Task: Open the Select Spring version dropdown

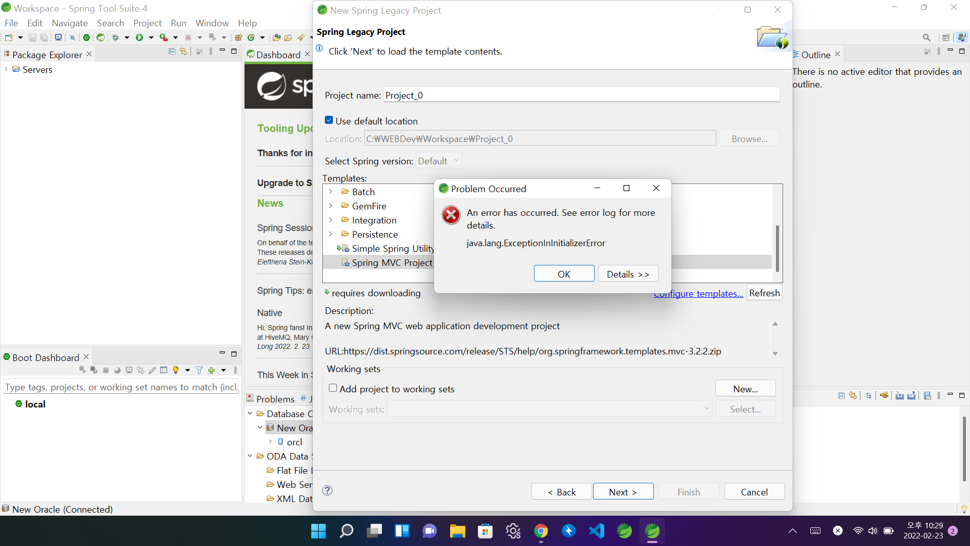Action: pyautogui.click(x=439, y=161)
